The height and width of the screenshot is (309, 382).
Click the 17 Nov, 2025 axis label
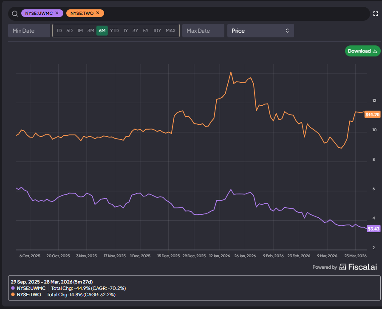pyautogui.click(x=115, y=256)
